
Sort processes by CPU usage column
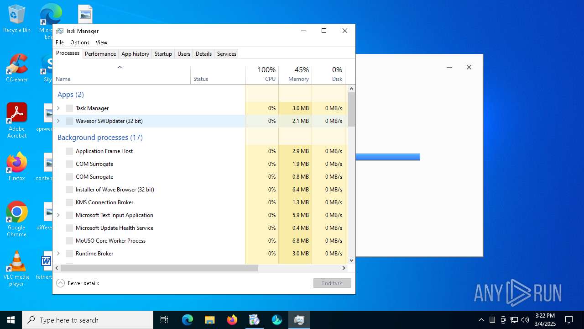262,75
